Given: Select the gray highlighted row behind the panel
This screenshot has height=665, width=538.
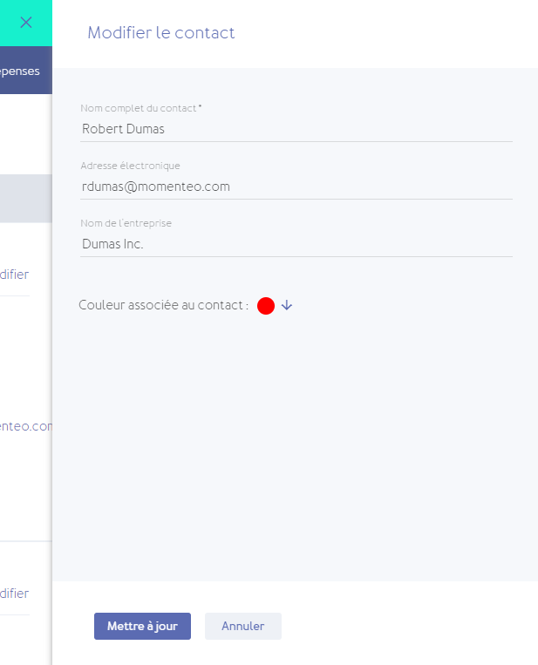Looking at the screenshot, I should [x=25, y=198].
